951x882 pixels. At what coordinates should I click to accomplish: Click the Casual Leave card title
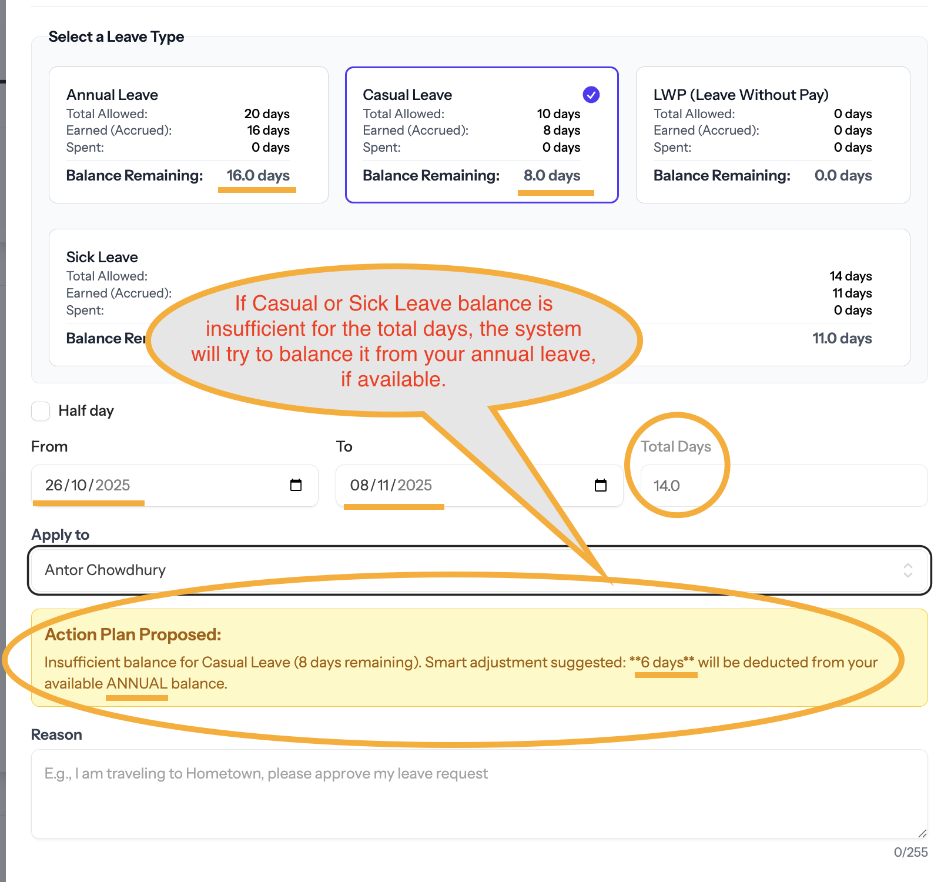[x=407, y=95]
